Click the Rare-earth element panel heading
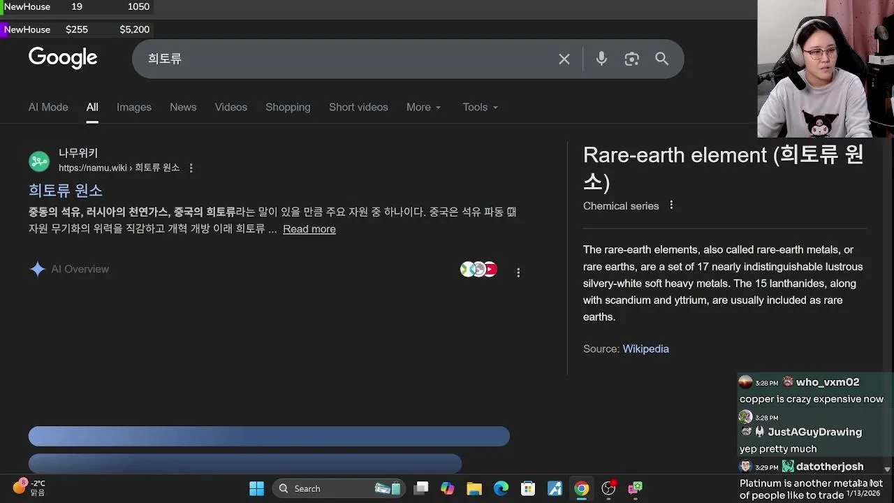The width and height of the screenshot is (894, 503). tap(723, 168)
